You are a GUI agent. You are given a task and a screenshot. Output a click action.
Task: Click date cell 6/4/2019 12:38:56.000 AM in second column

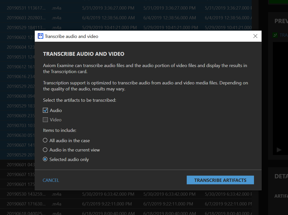tap(170, 18)
